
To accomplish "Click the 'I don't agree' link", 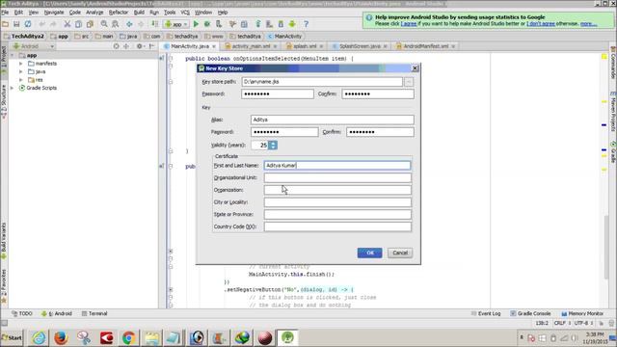I will [541, 24].
